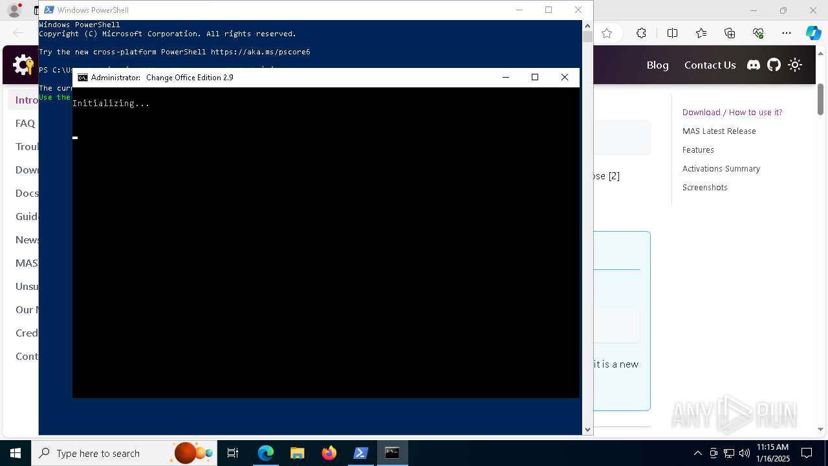Maximize the Windows PowerShell window
The width and height of the screenshot is (828, 466).
point(549,10)
